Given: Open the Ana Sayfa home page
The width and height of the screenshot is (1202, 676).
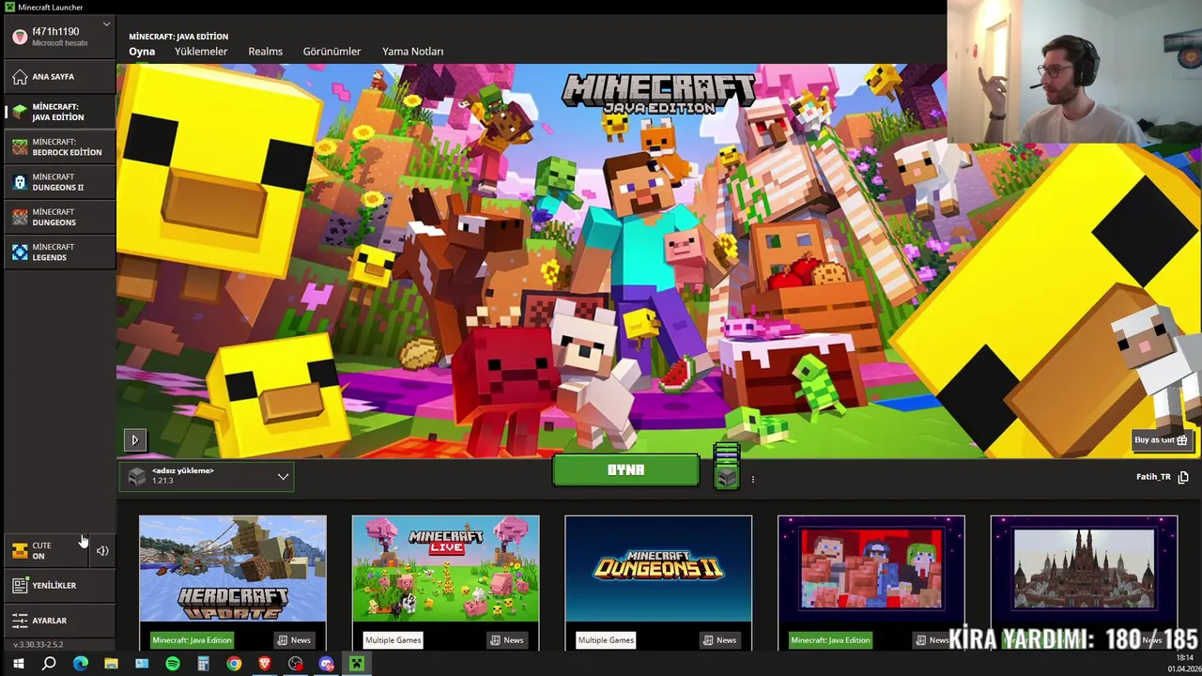Looking at the screenshot, I should [59, 77].
